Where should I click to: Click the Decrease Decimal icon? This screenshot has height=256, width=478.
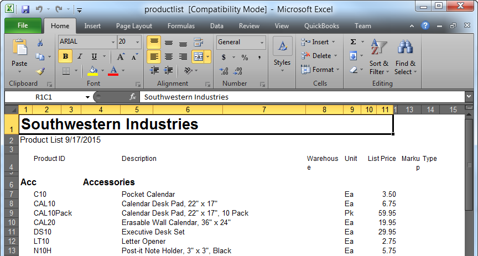coord(237,71)
